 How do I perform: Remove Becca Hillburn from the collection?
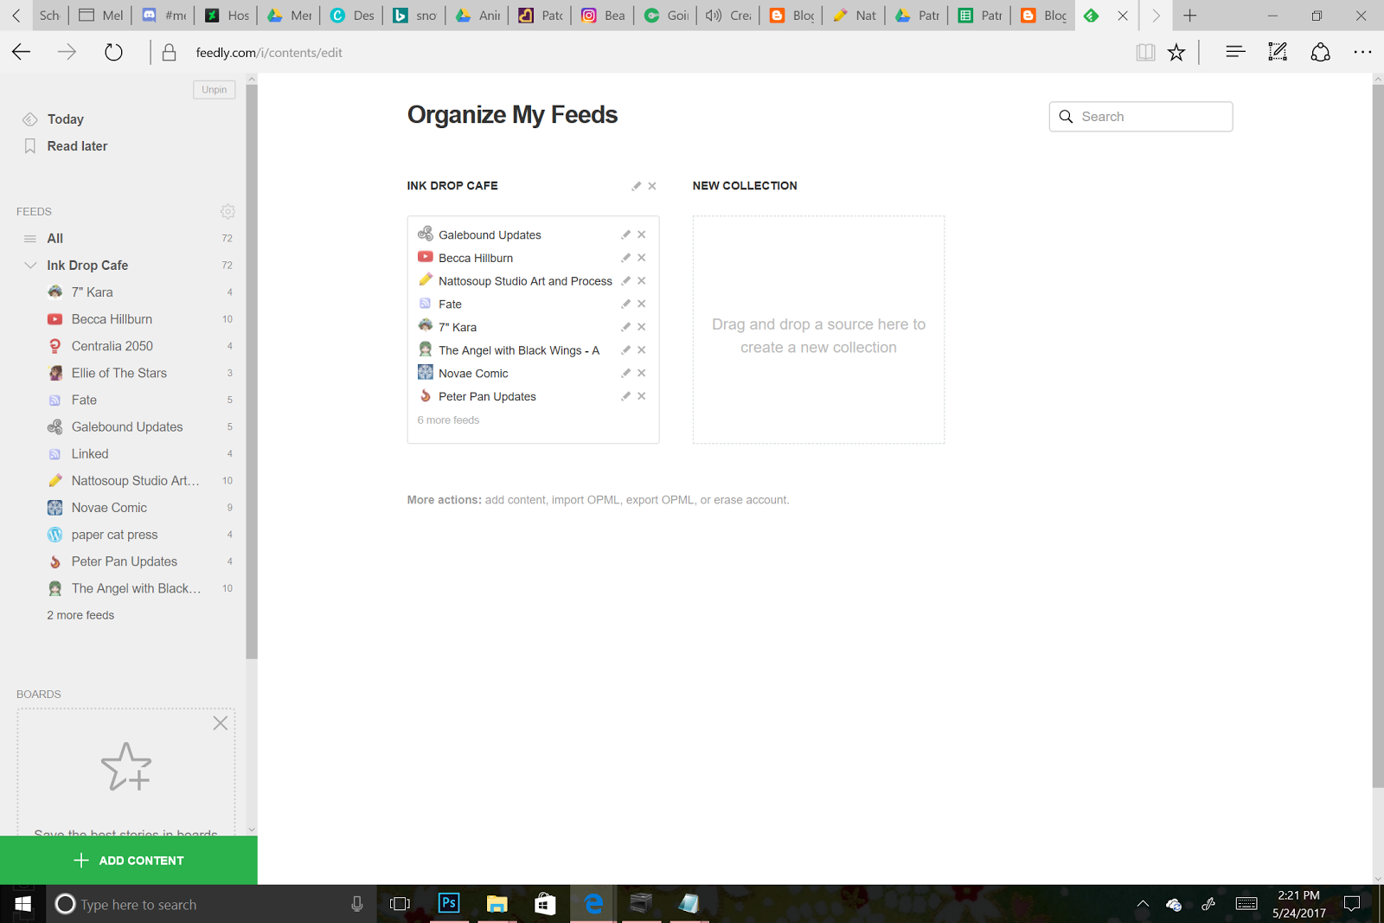(642, 258)
